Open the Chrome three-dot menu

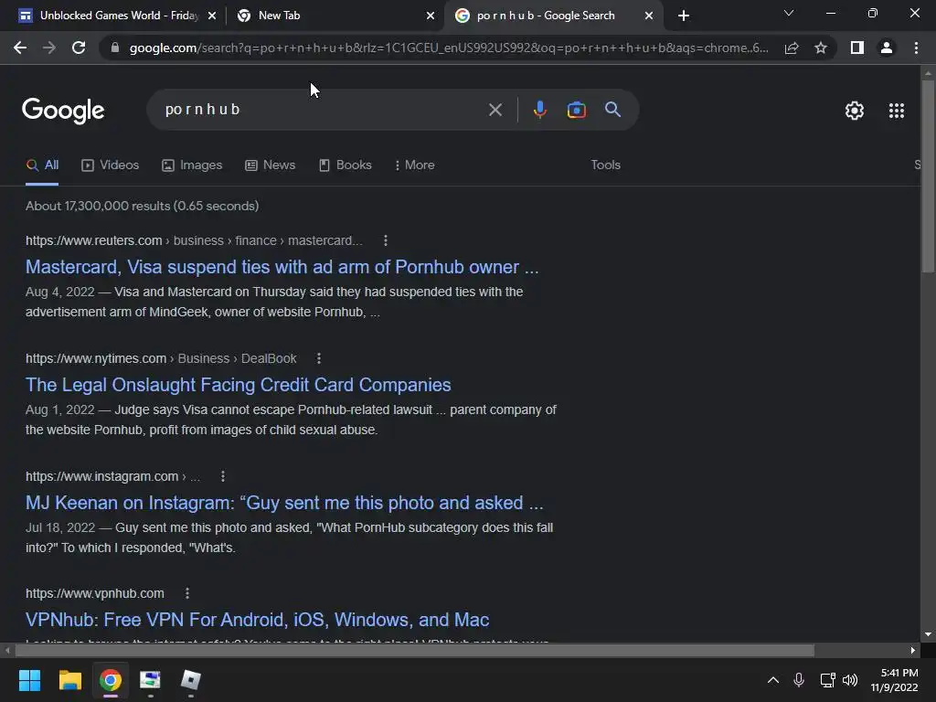(x=916, y=48)
